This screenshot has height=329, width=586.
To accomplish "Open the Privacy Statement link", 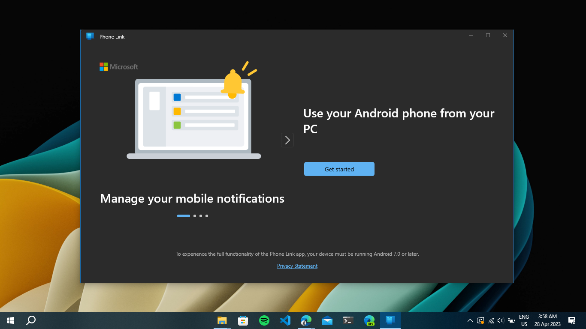I will 297,266.
